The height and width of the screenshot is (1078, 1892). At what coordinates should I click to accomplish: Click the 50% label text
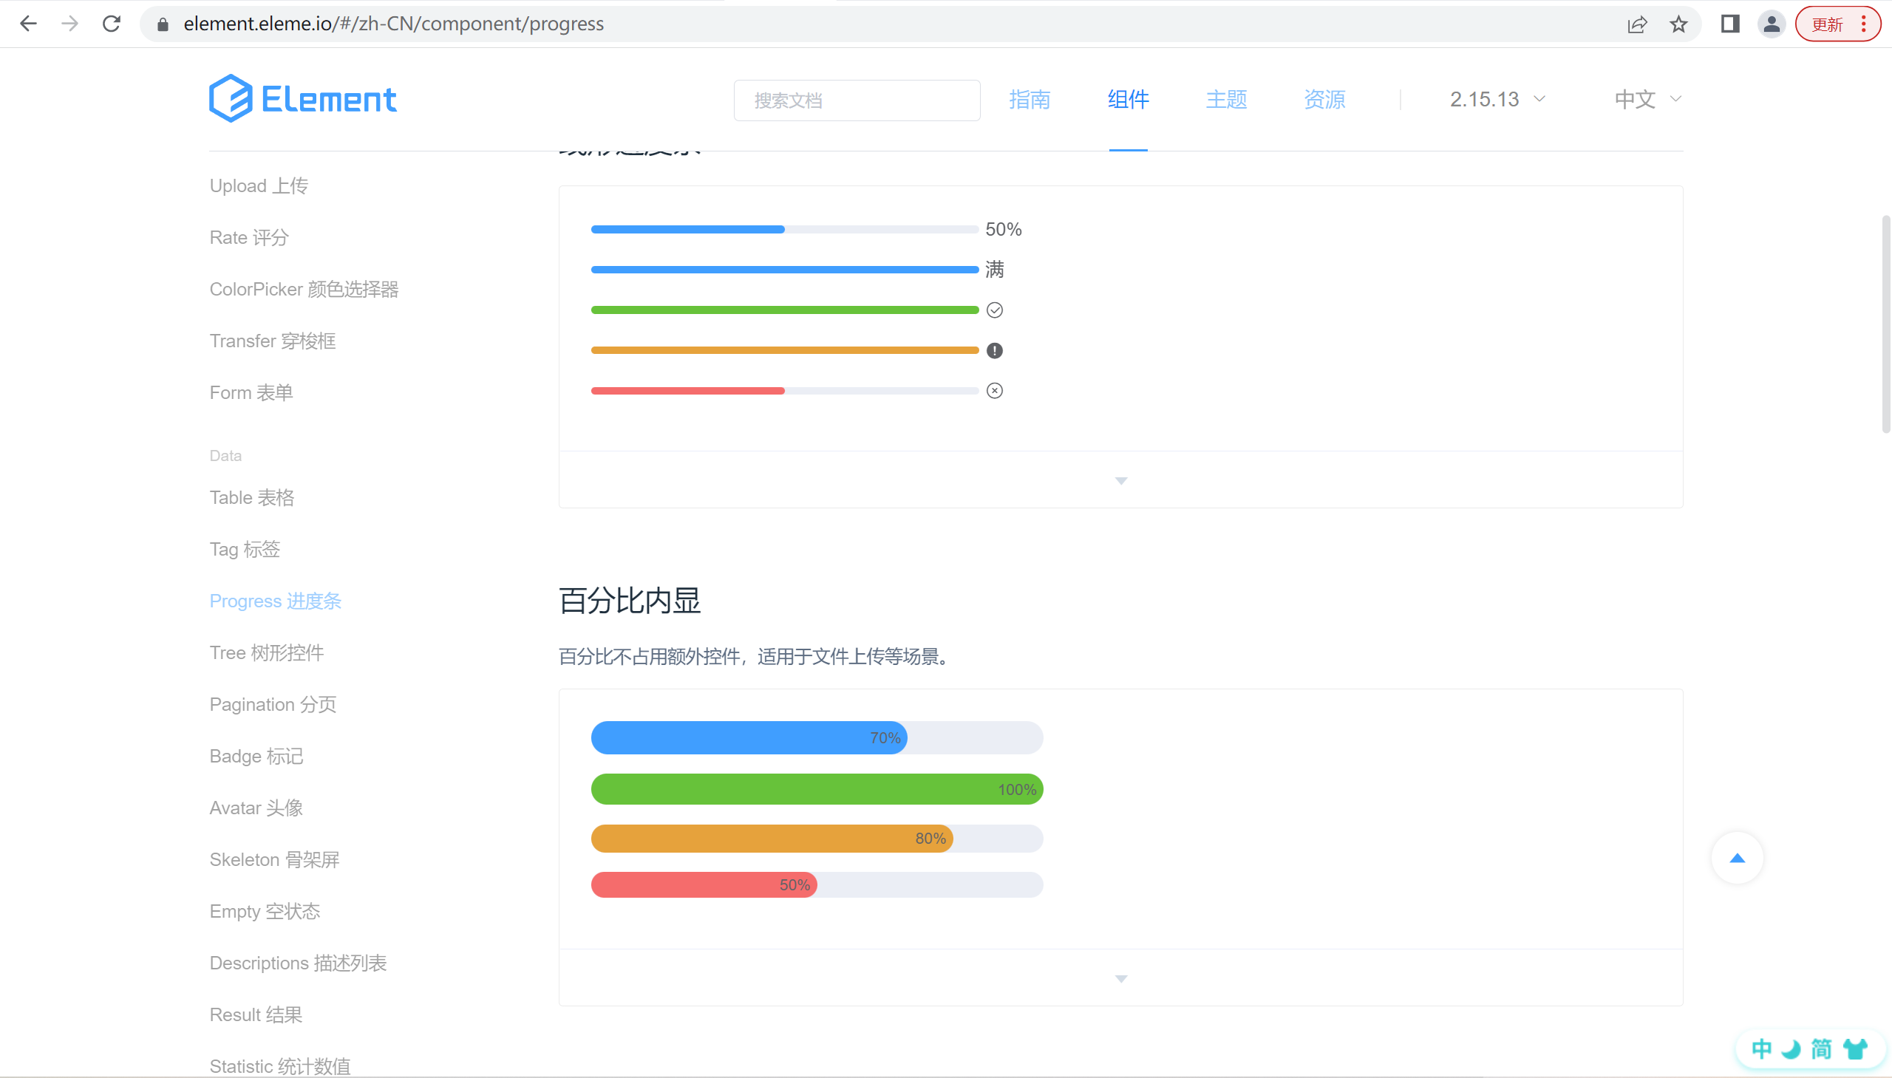click(1004, 230)
